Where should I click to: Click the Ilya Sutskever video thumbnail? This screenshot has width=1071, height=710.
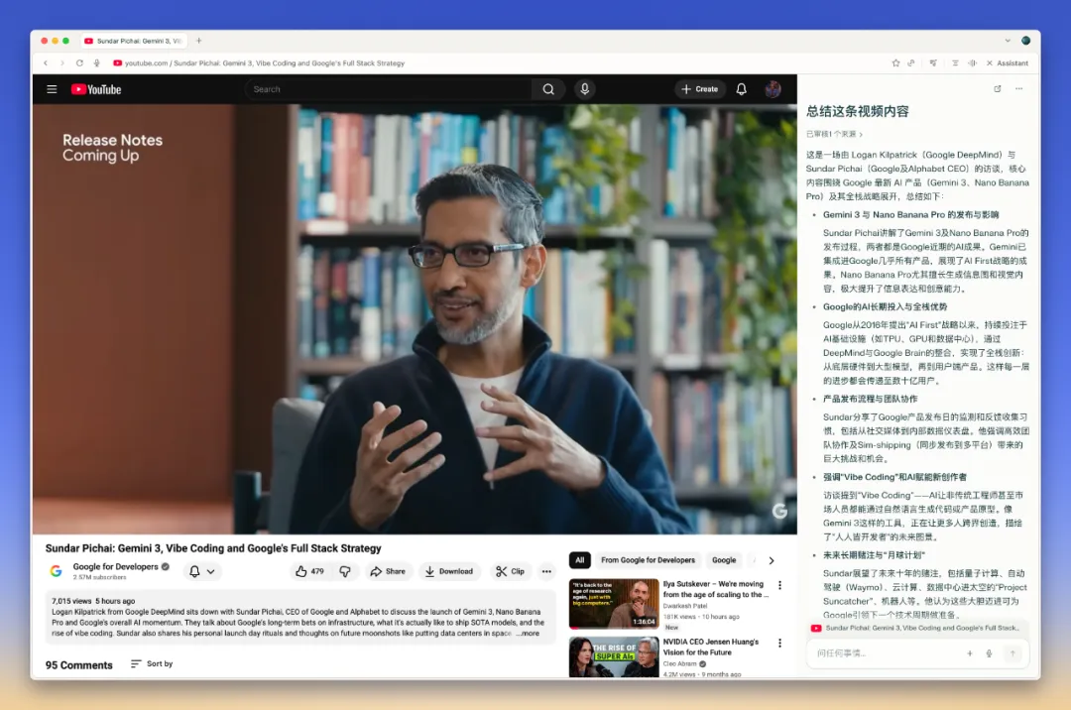(614, 604)
